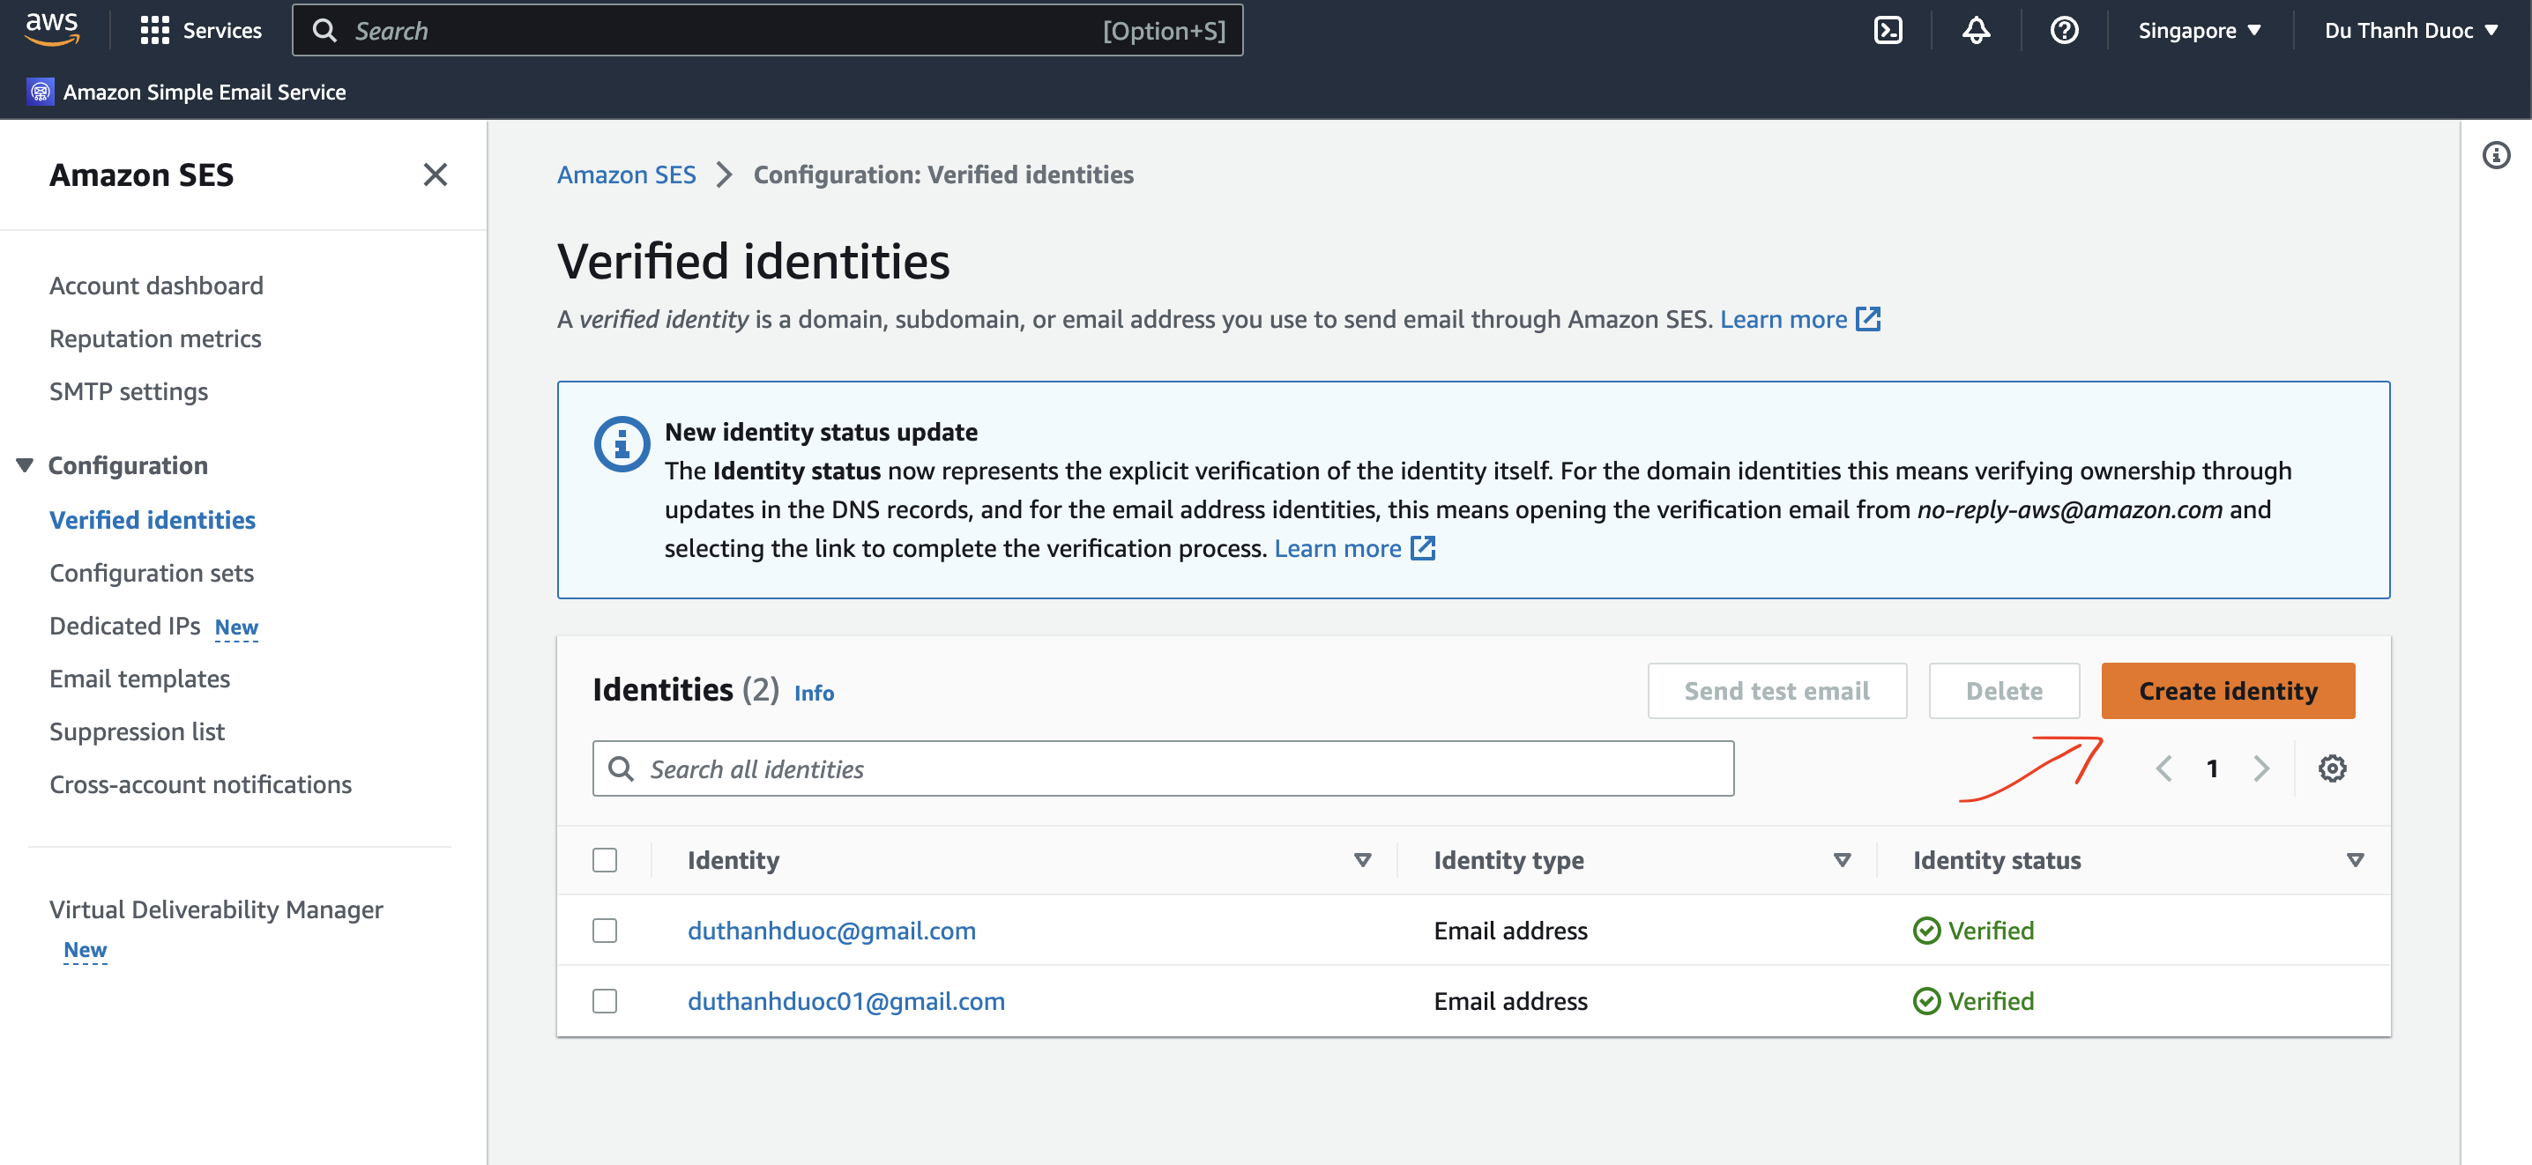This screenshot has height=1165, width=2532.
Task: Open Email templates
Action: (x=139, y=678)
